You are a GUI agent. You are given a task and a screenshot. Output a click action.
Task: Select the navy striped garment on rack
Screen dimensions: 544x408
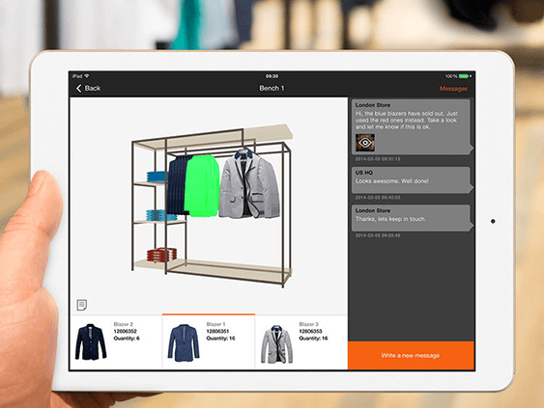pos(177,185)
